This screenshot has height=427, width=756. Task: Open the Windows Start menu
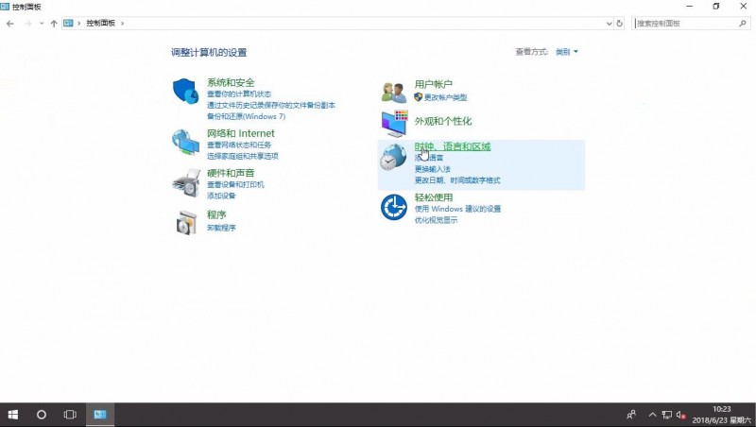(x=13, y=415)
